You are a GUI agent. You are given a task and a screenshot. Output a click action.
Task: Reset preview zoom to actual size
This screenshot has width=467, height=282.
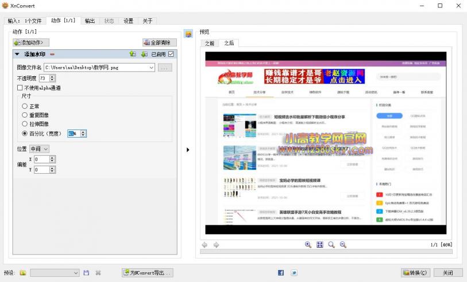(331, 245)
